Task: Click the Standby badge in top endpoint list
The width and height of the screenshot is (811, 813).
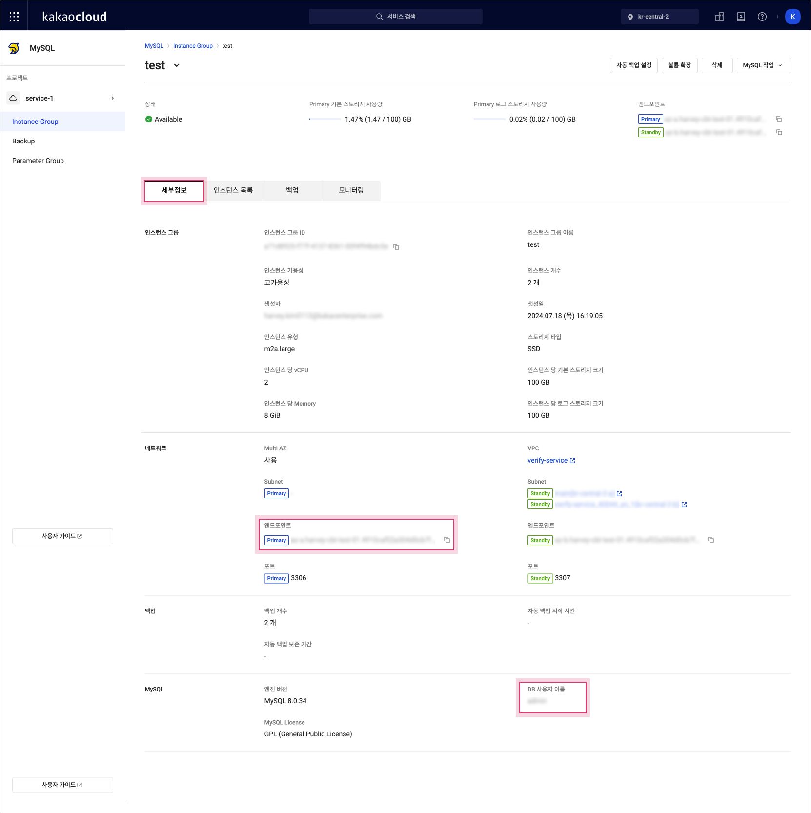Action: (651, 132)
